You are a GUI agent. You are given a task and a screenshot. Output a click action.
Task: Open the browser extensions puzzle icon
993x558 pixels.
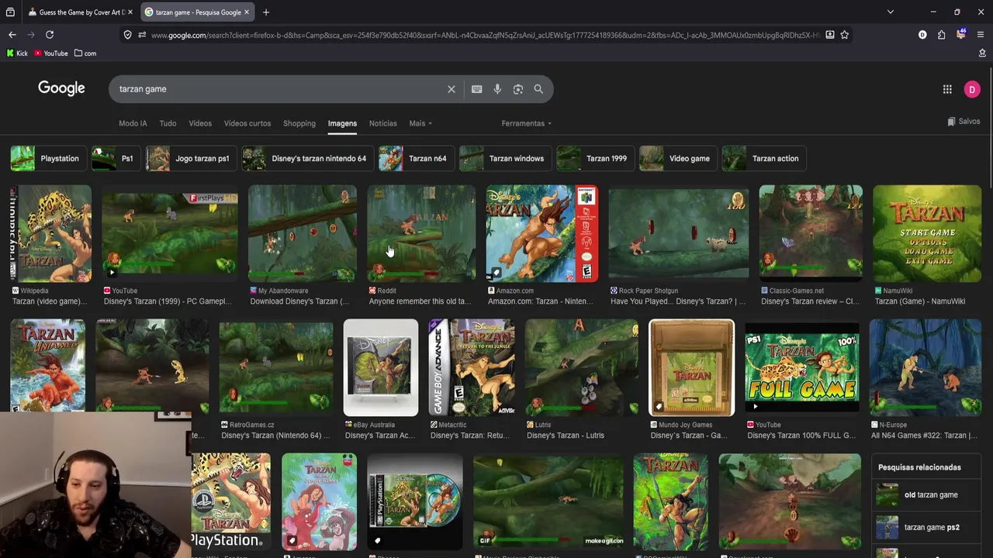pyautogui.click(x=941, y=35)
